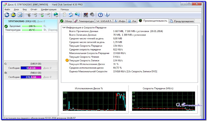Open the Вид menu
This screenshot has width=207, height=121.
25,9
